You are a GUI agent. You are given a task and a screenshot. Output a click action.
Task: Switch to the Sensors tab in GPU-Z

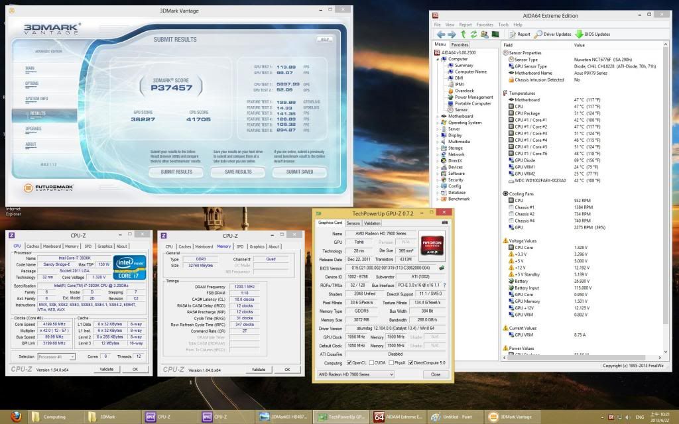pyautogui.click(x=353, y=223)
